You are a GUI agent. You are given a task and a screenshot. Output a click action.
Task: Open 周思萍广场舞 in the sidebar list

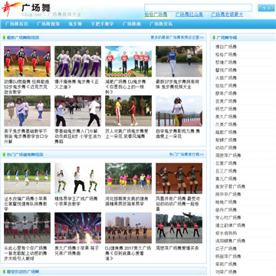coord(228,156)
